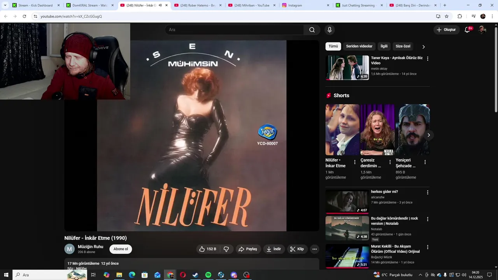Image resolution: width=498 pixels, height=280 pixels.
Task: Open Chrome tab search dropdown arrow
Action: point(5,5)
